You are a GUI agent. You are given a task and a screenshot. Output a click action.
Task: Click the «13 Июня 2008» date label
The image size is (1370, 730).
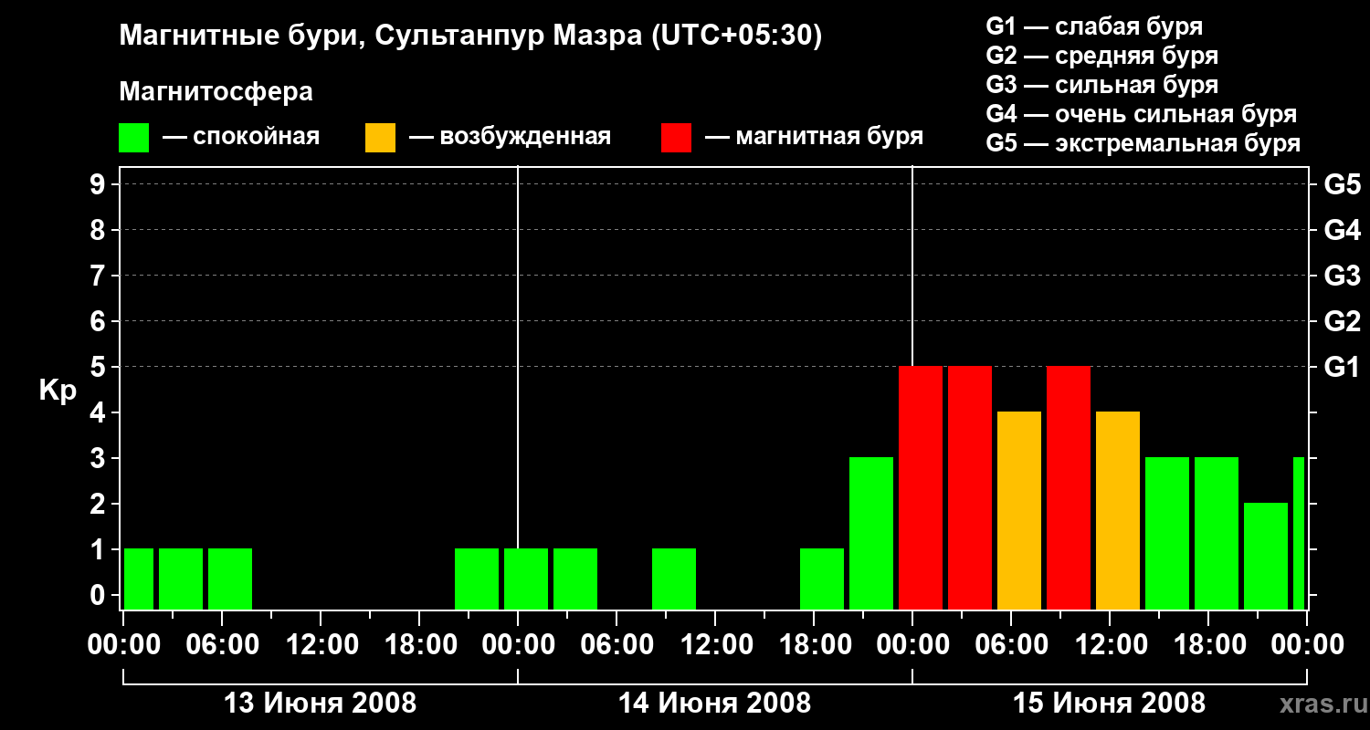[320, 704]
